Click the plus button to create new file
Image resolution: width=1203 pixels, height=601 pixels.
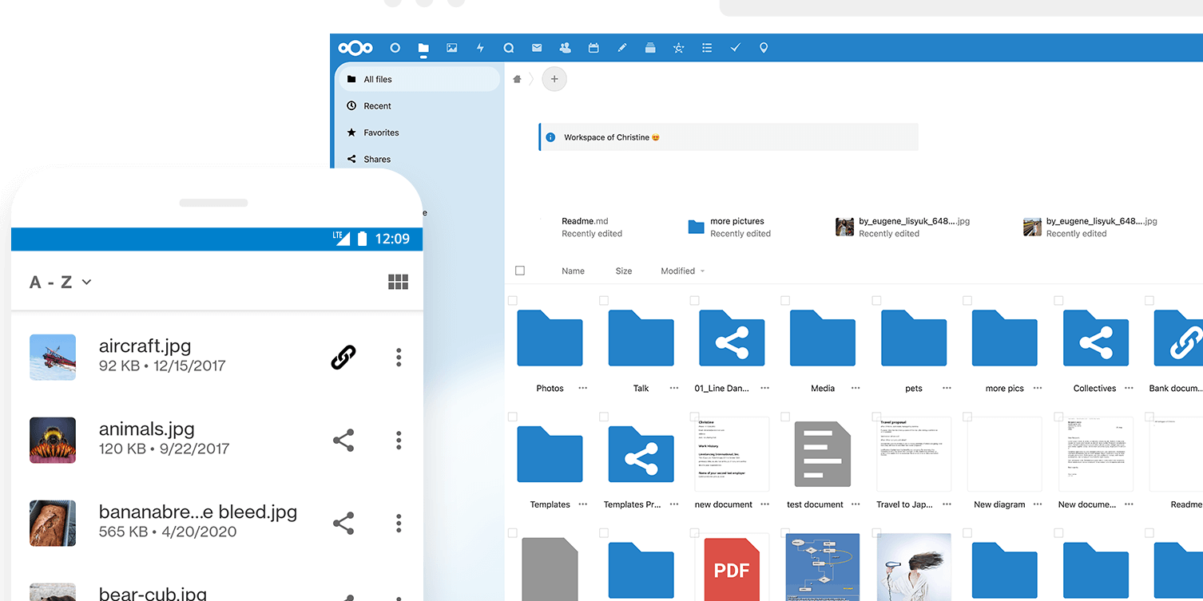(x=554, y=79)
